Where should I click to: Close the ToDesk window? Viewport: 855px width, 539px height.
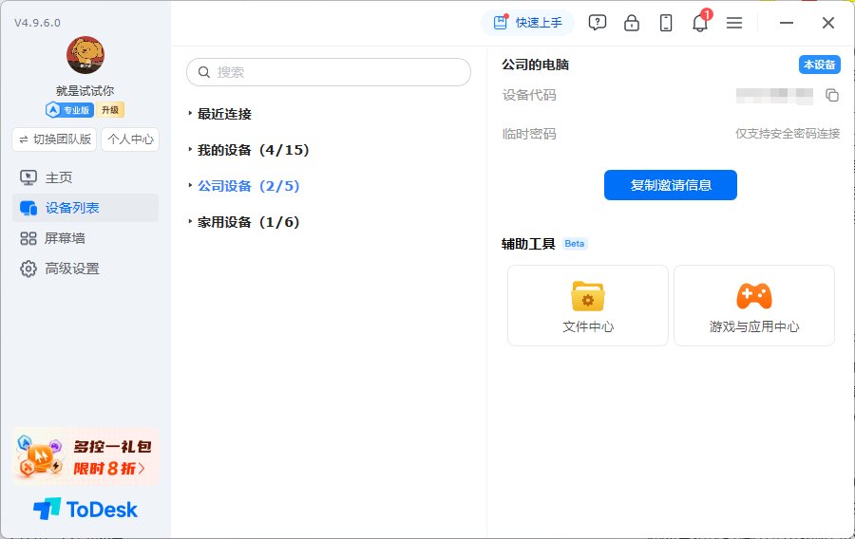(828, 23)
